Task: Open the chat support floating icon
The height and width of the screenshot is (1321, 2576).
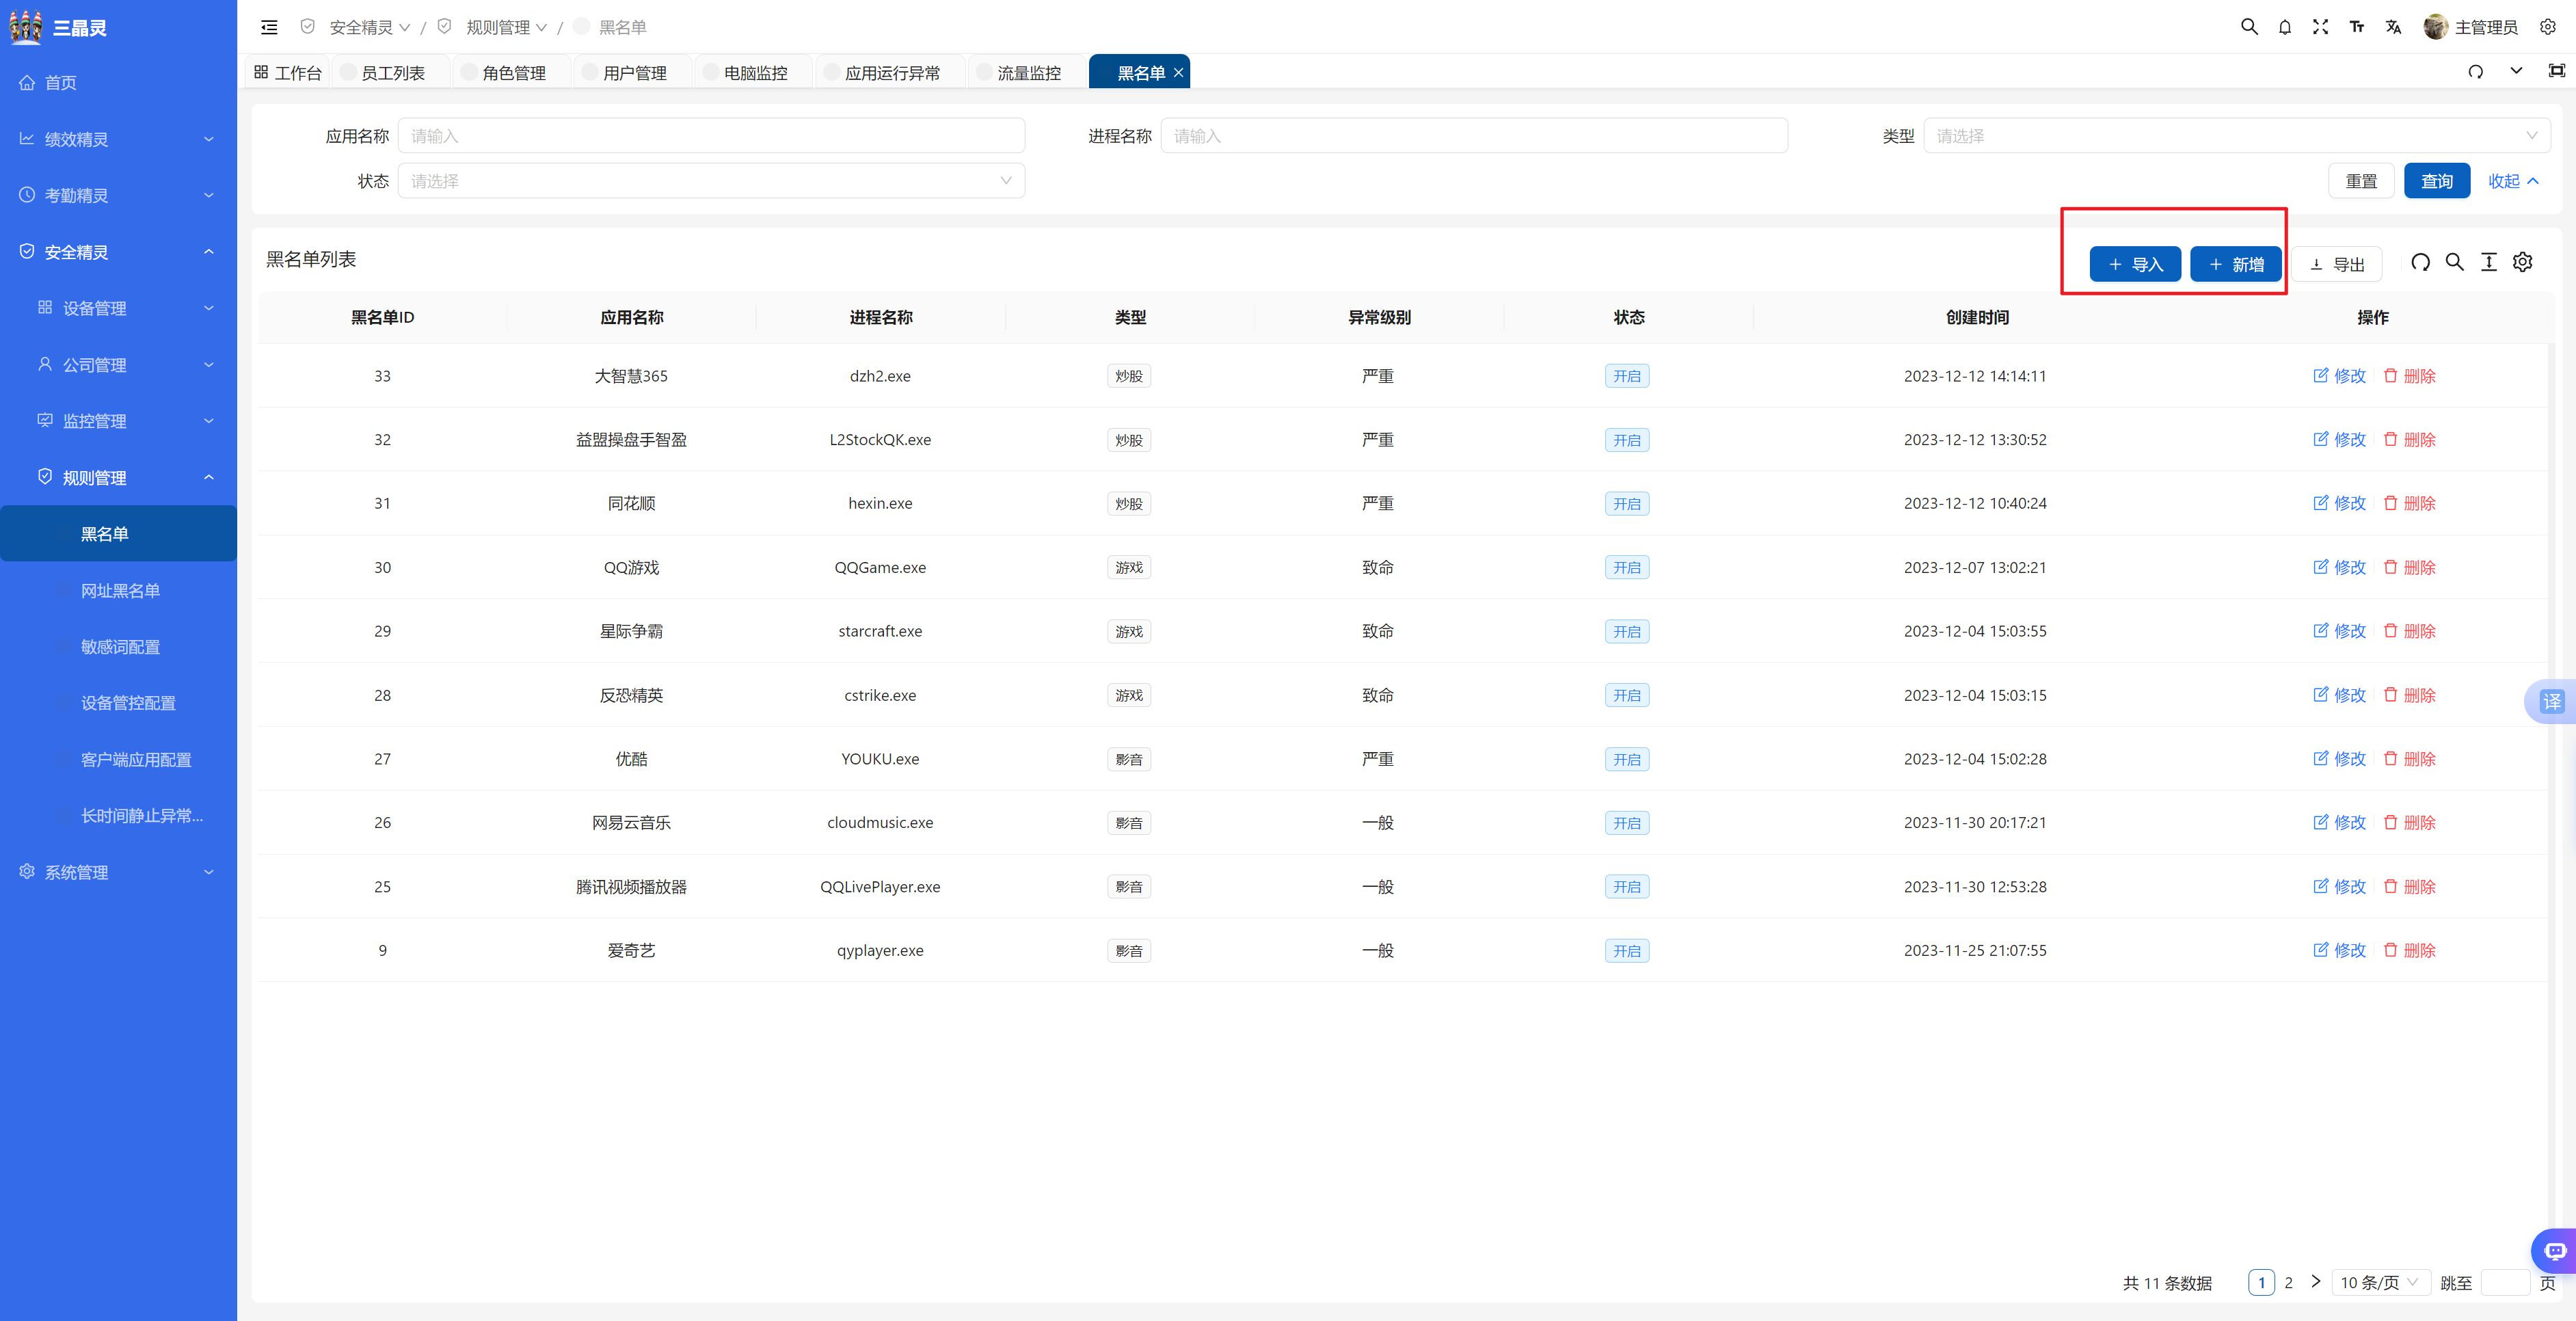Action: pyautogui.click(x=2555, y=1251)
